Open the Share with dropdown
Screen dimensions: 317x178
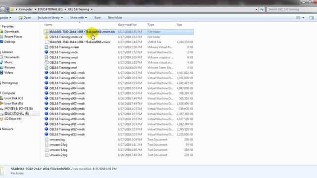tap(78, 18)
